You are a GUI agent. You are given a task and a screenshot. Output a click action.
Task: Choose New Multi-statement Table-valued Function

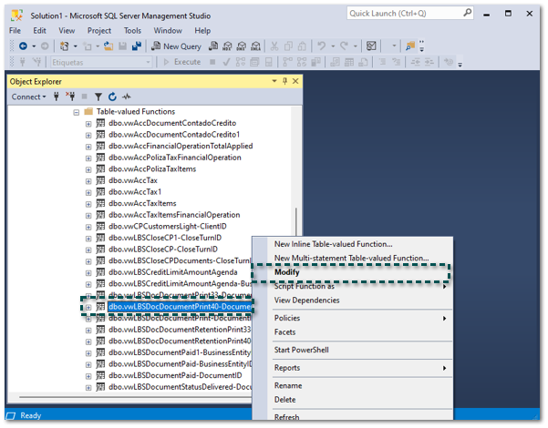(352, 258)
